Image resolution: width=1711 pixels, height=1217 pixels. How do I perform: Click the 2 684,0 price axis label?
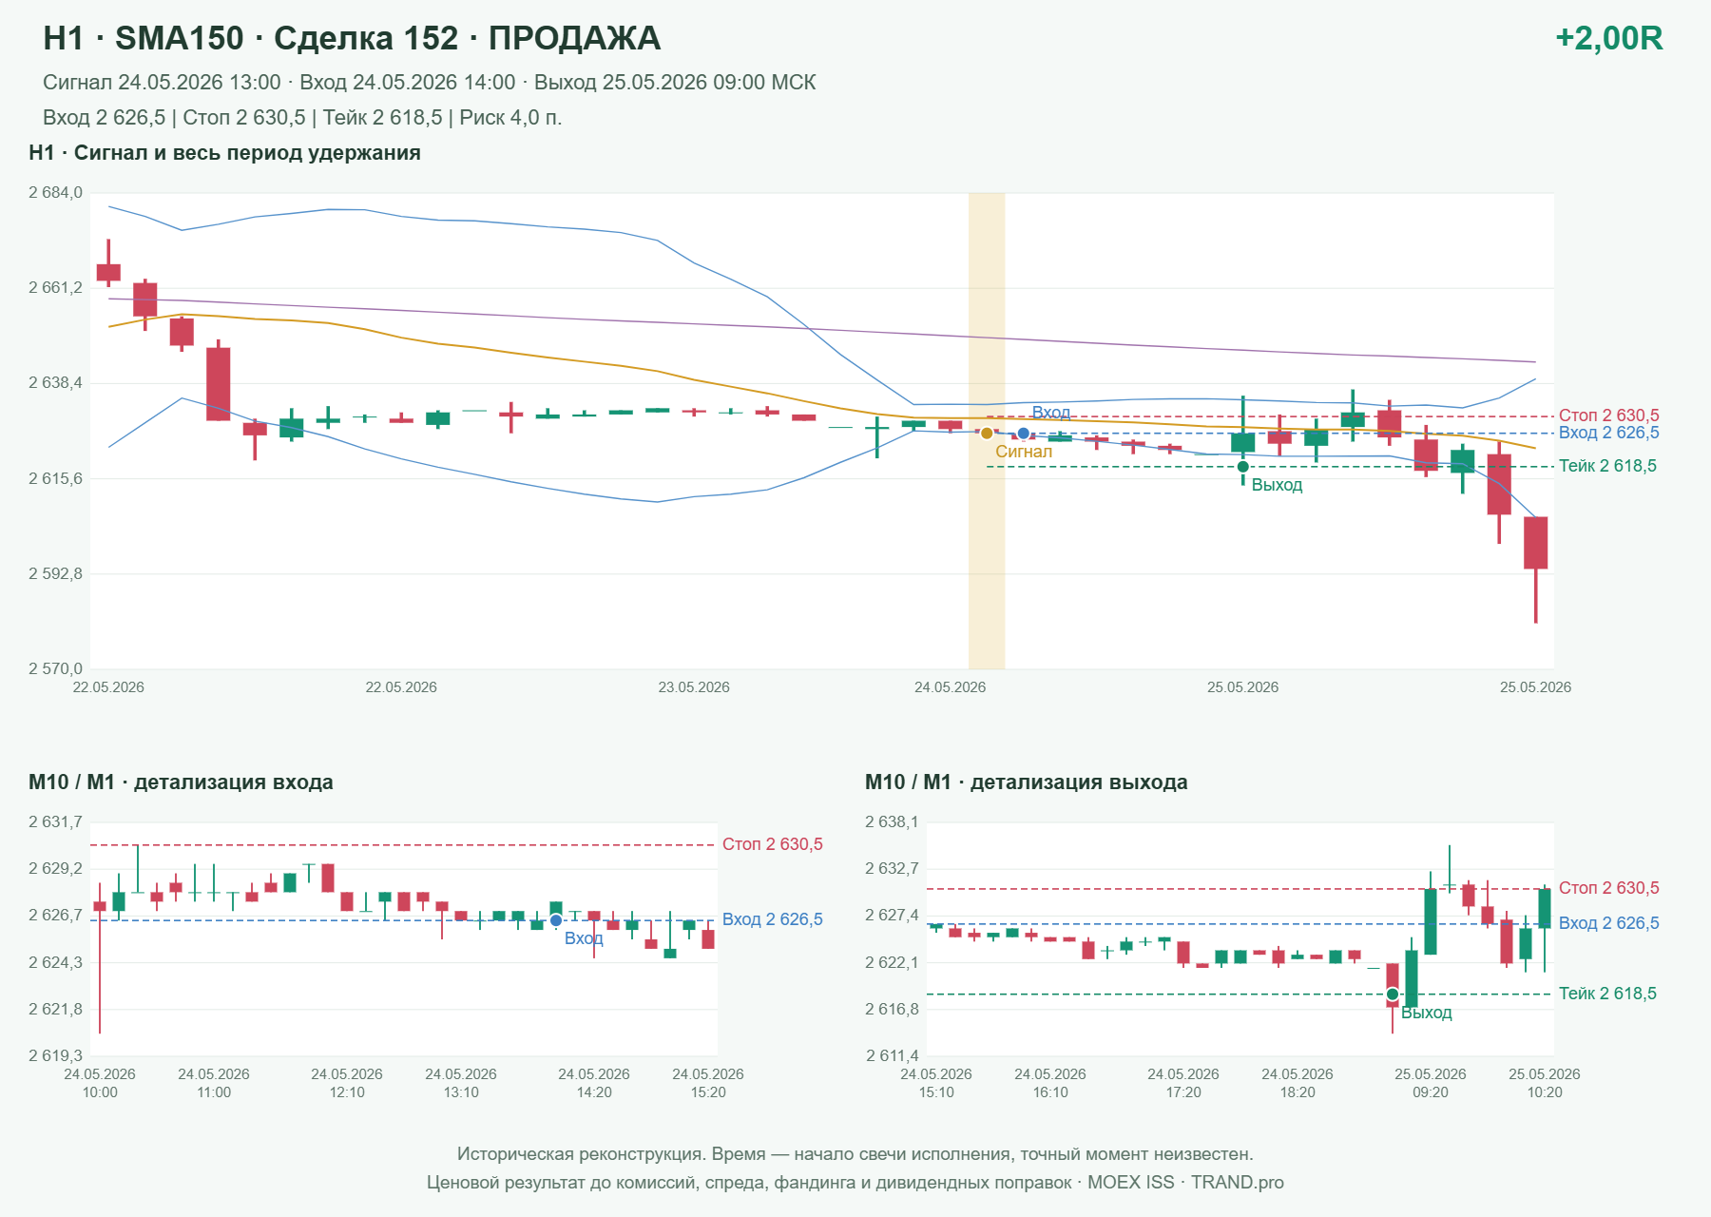[x=55, y=193]
